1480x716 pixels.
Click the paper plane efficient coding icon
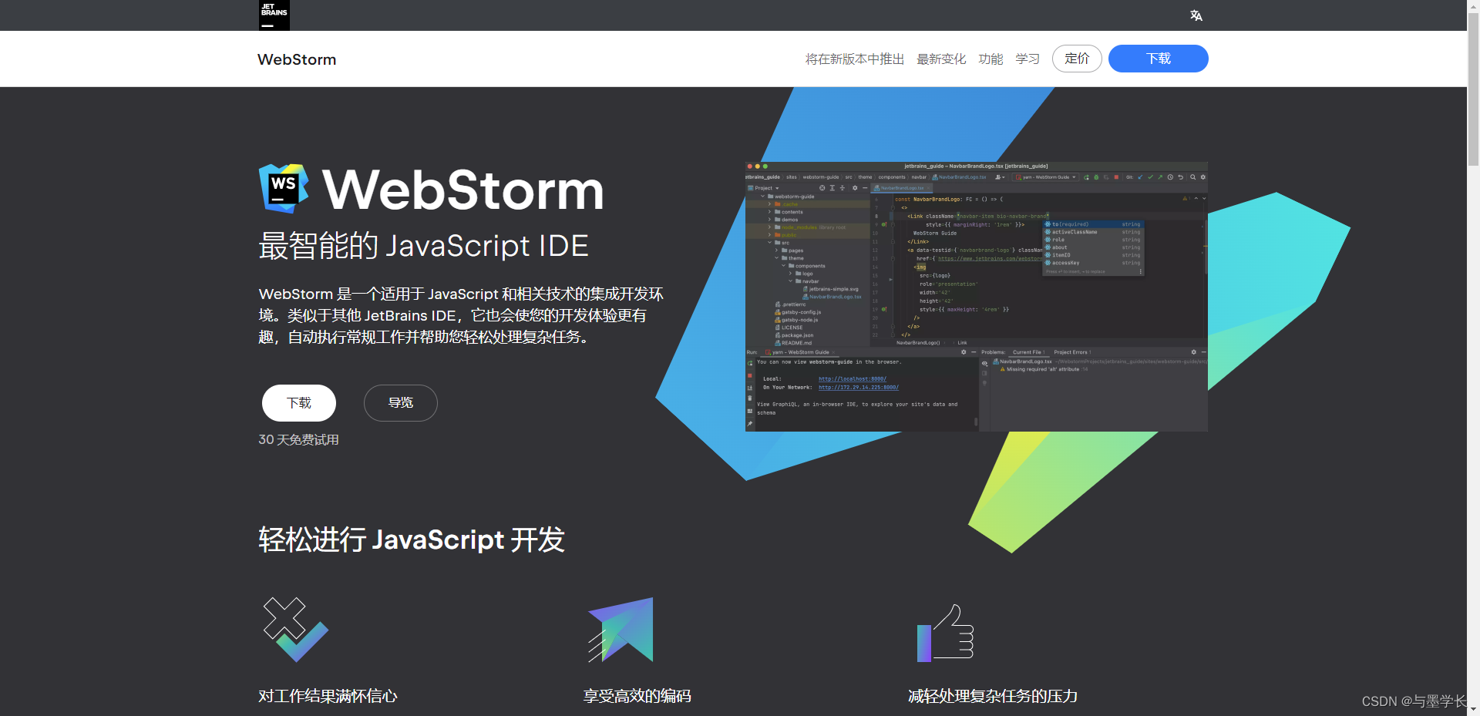(x=621, y=630)
